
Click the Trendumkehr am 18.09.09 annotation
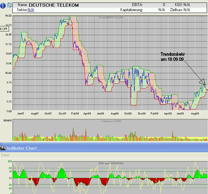[173, 57]
